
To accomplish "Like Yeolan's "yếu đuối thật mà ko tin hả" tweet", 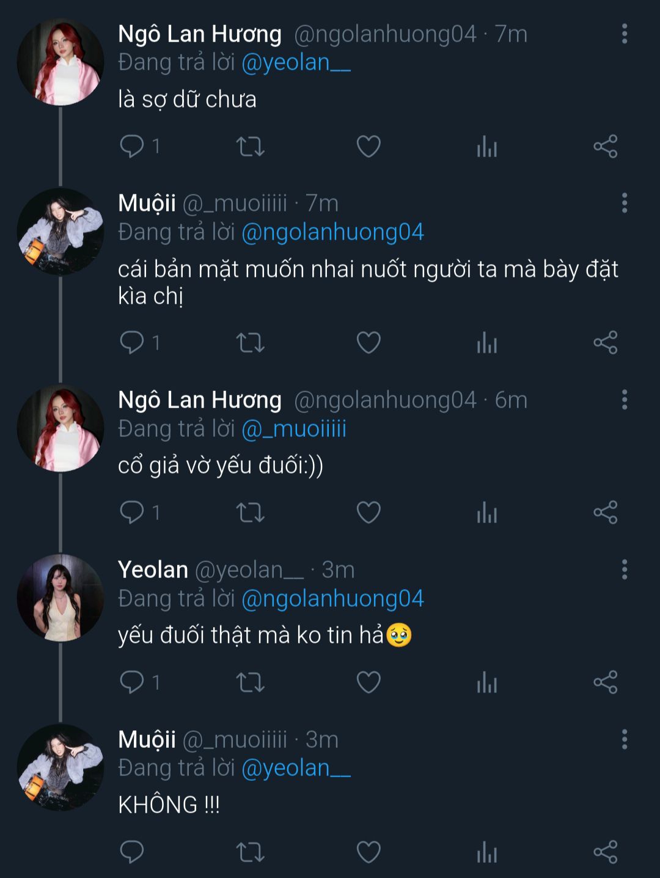I will click(x=369, y=682).
